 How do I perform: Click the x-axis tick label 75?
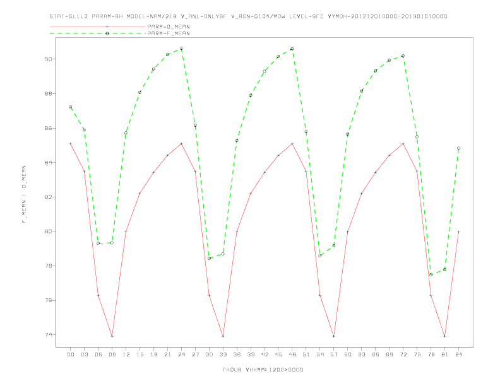(x=417, y=354)
